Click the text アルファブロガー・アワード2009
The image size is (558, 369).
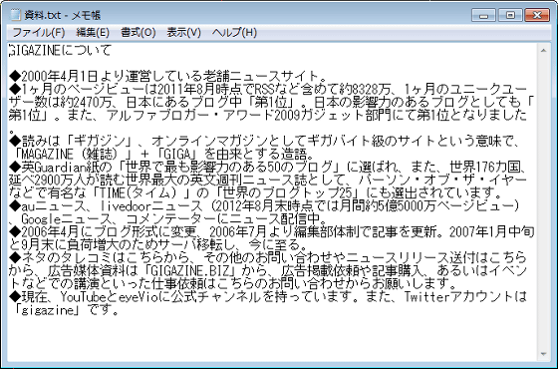[x=203, y=115]
